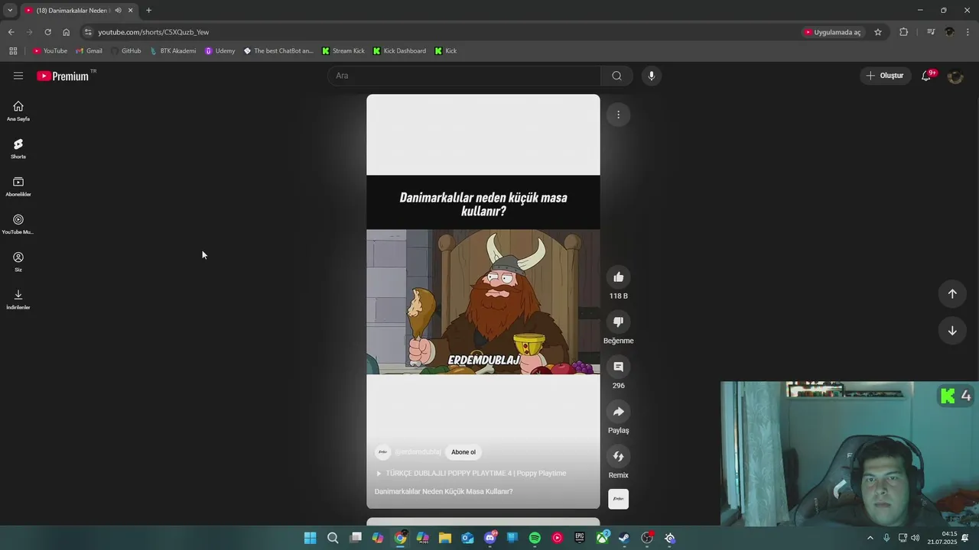Viewport: 979px width, 550px height.
Task: Open the erdemdublaj channel avatar
Action: [x=382, y=452]
